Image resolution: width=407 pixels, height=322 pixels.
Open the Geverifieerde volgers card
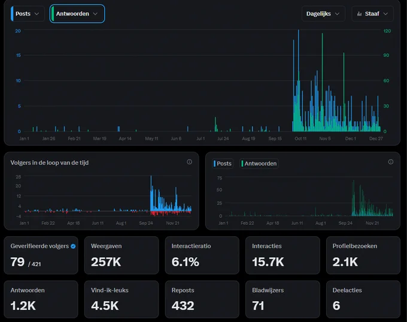[41, 255]
